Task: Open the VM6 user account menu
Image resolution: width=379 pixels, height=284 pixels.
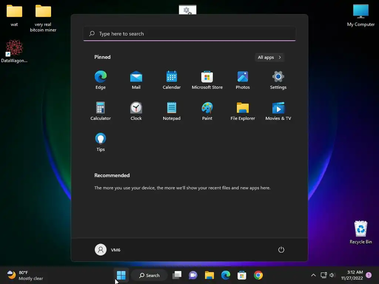Action: [x=108, y=250]
